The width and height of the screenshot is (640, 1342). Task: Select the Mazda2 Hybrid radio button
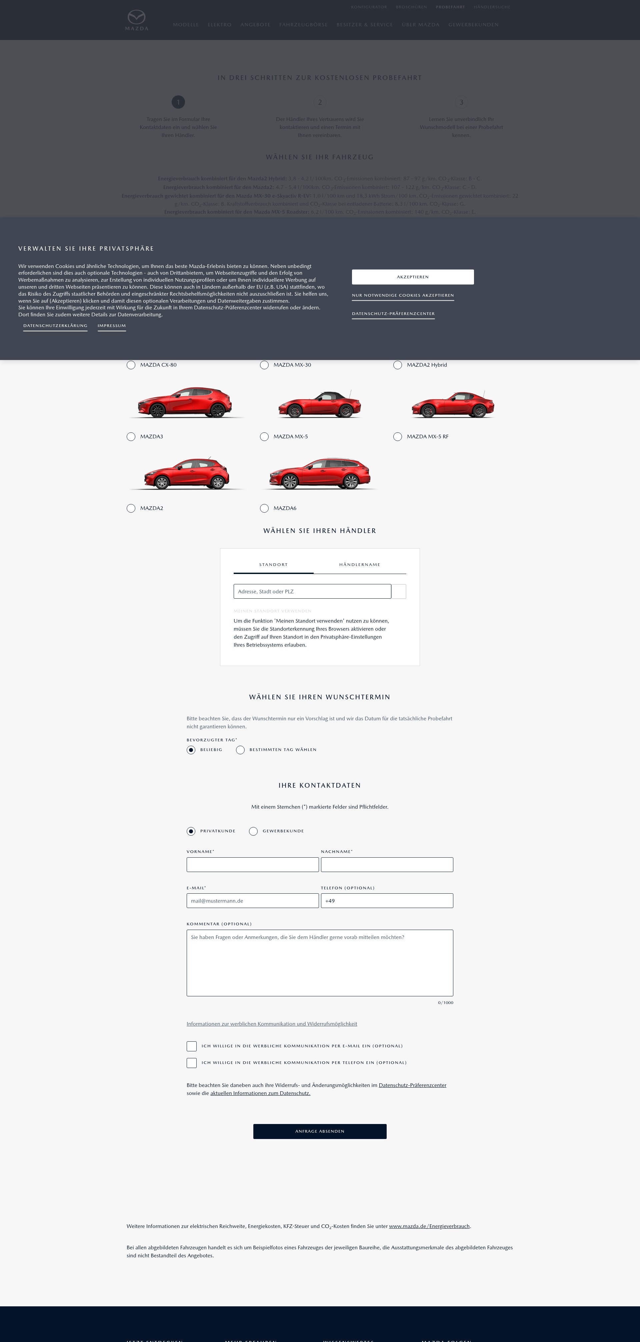[398, 365]
